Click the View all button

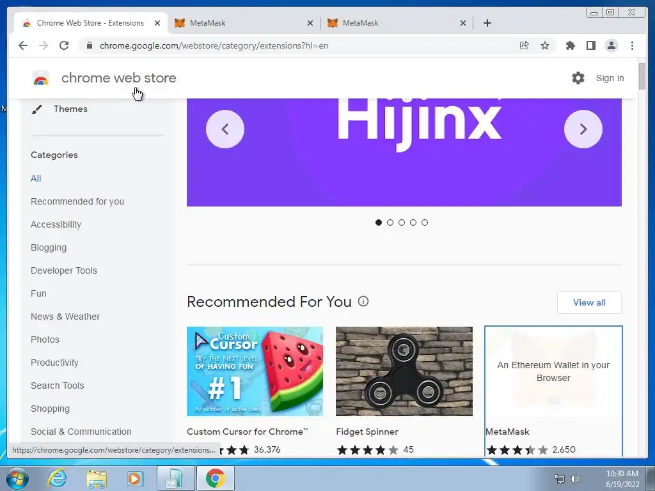point(589,302)
